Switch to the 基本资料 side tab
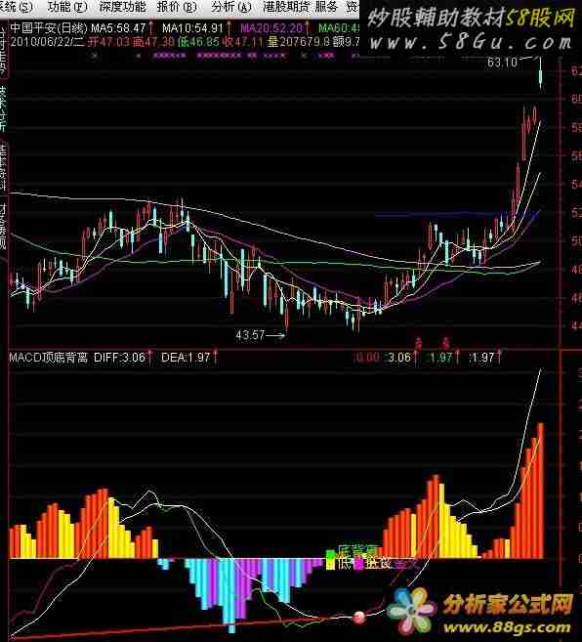The width and height of the screenshot is (582, 642). coord(3,167)
